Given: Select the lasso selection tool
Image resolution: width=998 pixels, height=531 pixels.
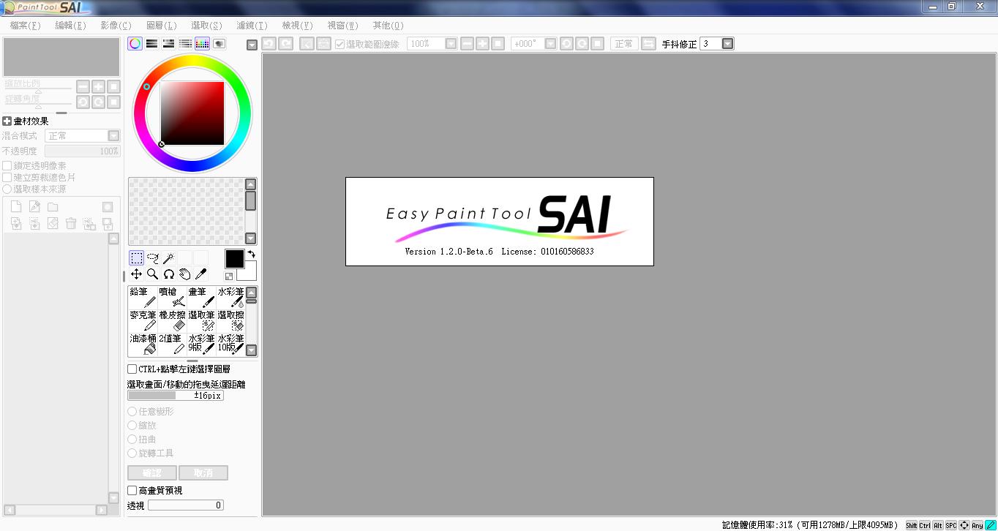Looking at the screenshot, I should pyautogui.click(x=153, y=257).
